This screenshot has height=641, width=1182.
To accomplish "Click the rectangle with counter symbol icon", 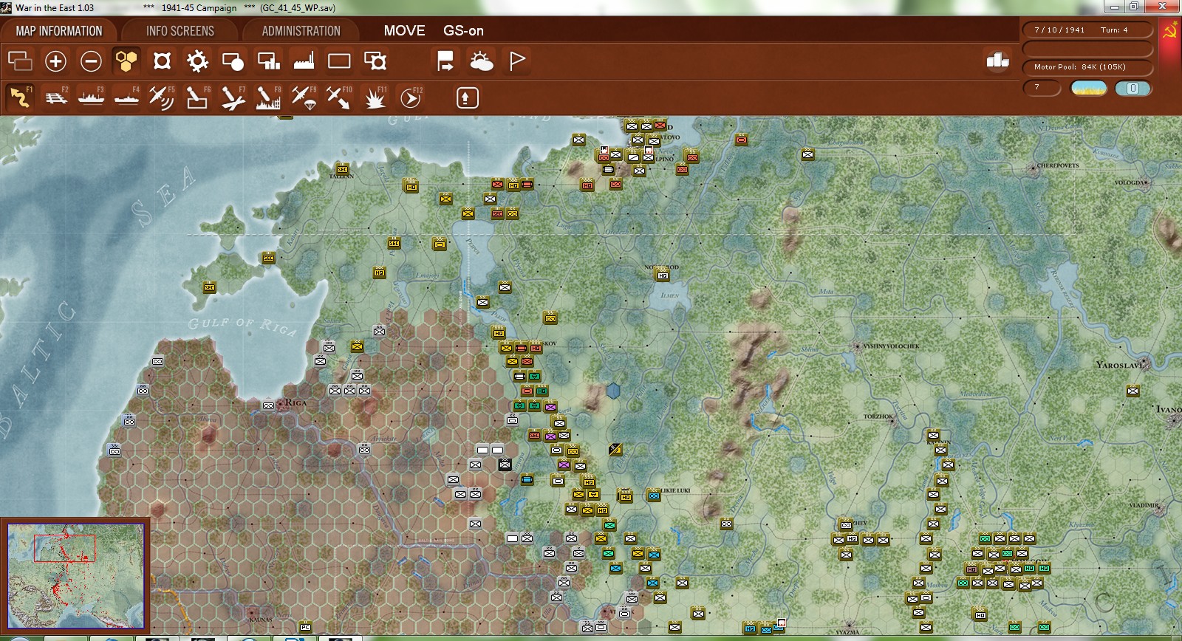I will [x=375, y=61].
